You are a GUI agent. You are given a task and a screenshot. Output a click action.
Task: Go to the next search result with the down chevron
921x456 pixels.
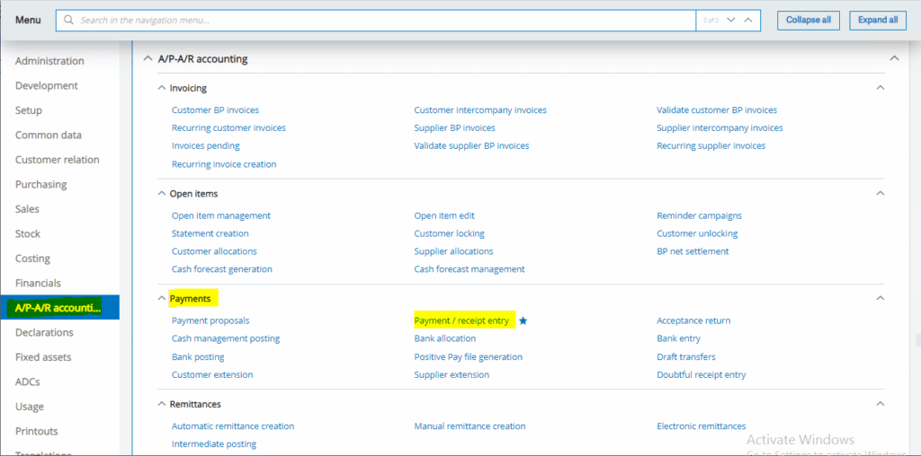(730, 20)
